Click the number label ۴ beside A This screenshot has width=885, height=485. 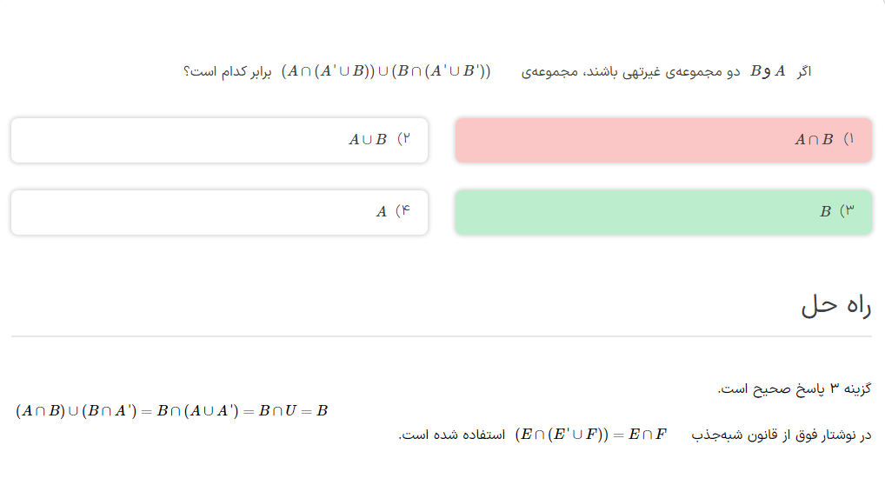[402, 211]
